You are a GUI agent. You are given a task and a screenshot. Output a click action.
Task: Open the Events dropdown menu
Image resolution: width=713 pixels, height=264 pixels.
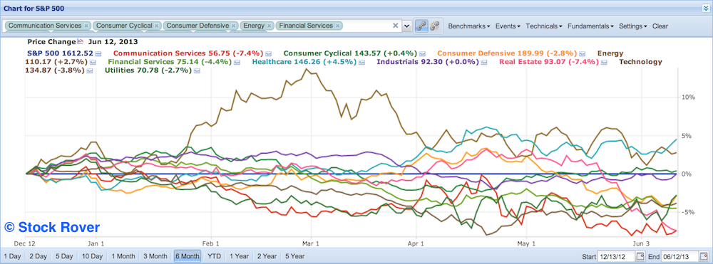pos(508,26)
